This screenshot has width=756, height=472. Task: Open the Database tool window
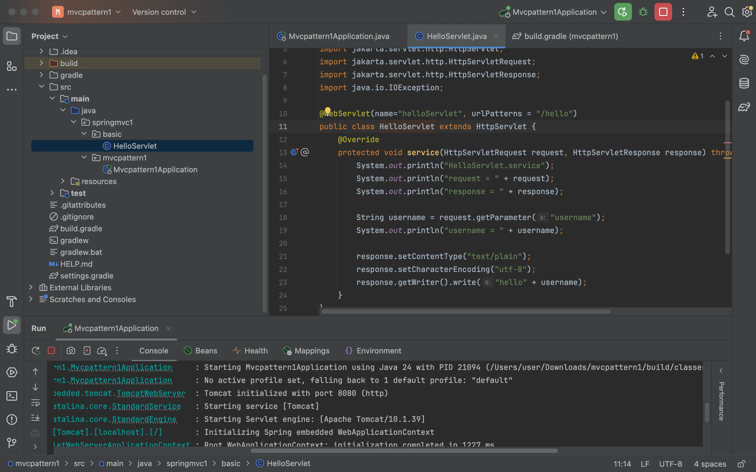coord(744,83)
